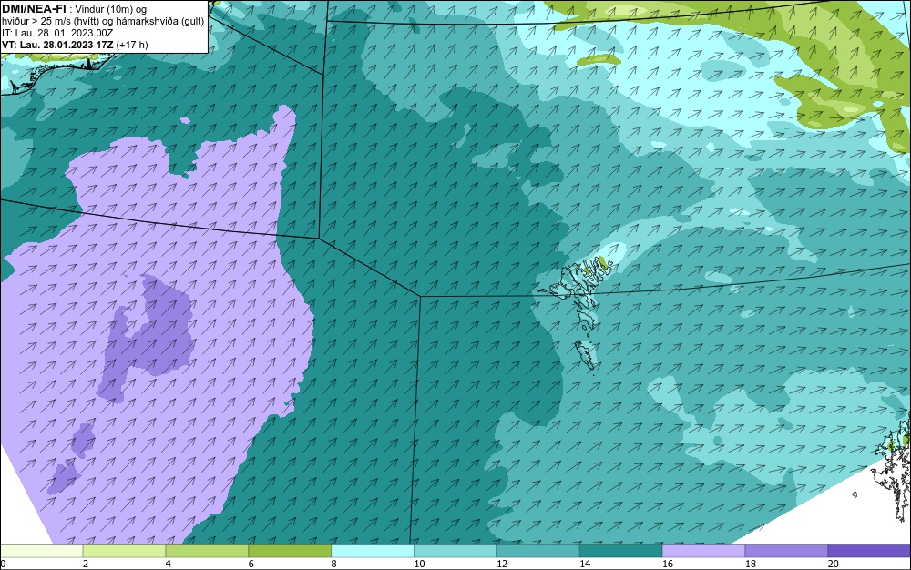Viewport: 911px width, 570px height.
Task: Click the '(+17 h)' forecast offset text
Action: tap(132, 45)
